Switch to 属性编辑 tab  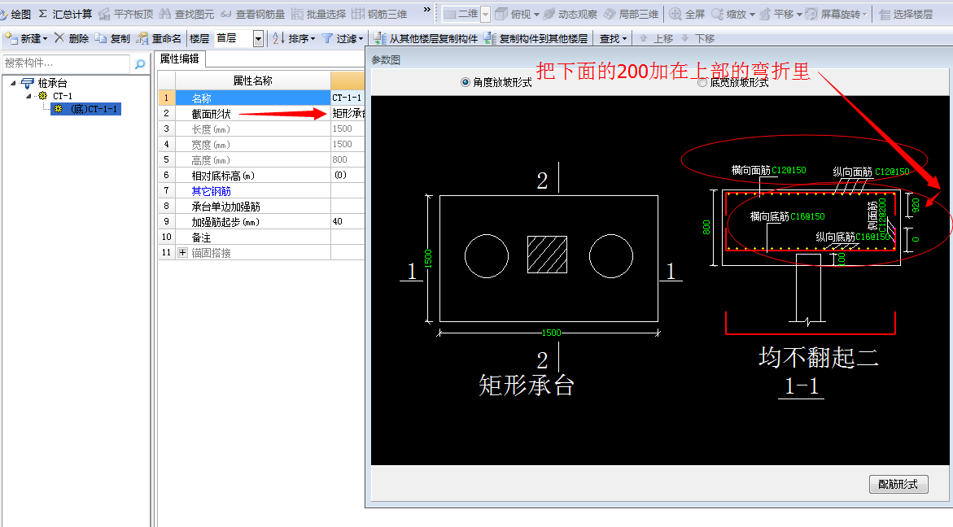pos(179,59)
